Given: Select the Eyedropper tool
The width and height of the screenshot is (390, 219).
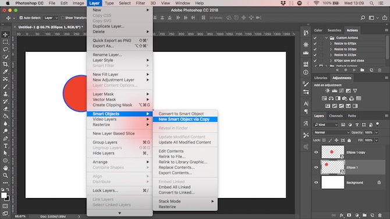Looking at the screenshot, I should coord(5,72).
